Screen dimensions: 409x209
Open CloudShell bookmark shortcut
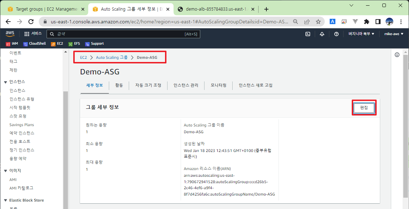(34, 44)
